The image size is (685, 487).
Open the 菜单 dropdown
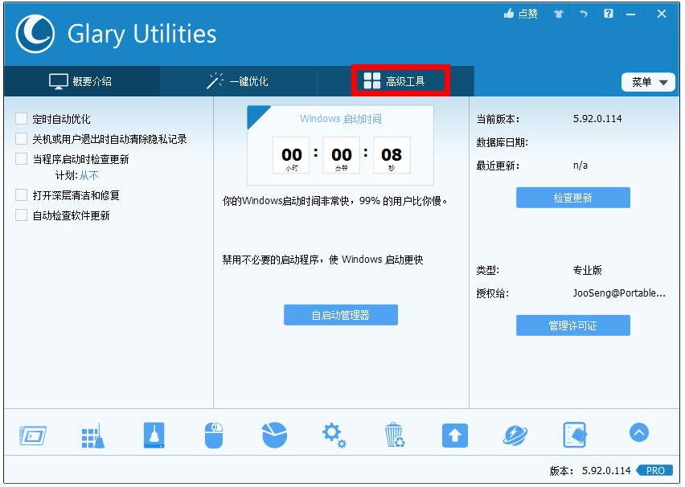point(648,82)
